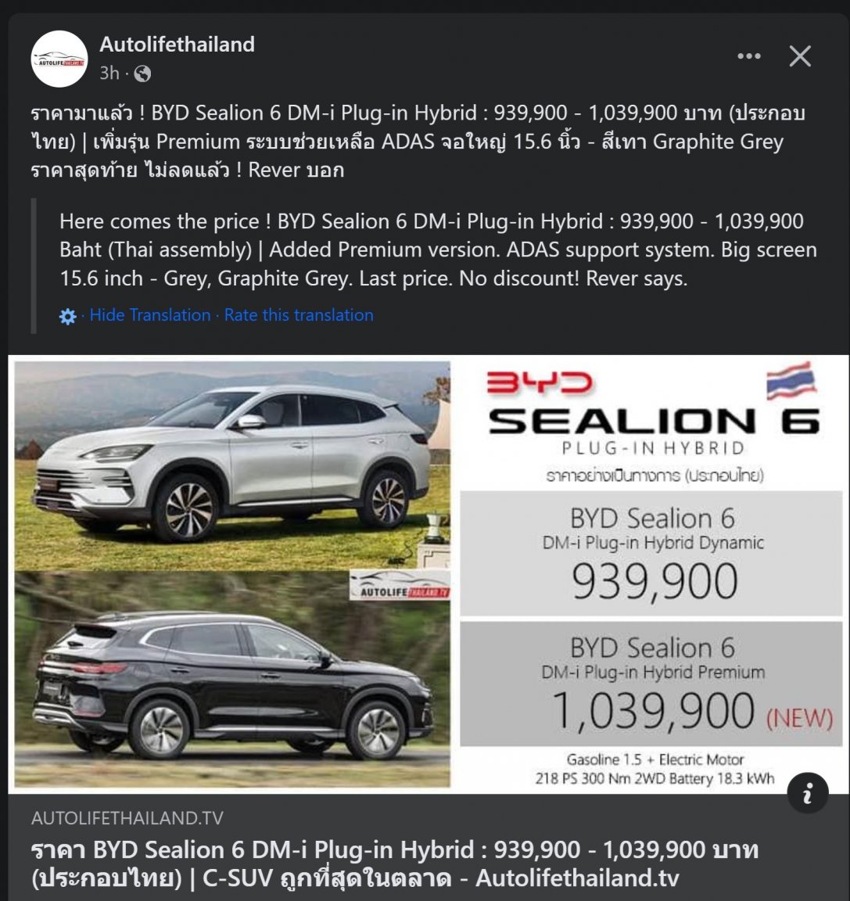Open the BYD Sealion 6 price image
The height and width of the screenshot is (901, 850).
tap(429, 575)
